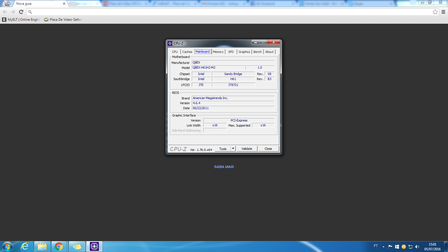Reload the page with refresh icon

[x=21, y=12]
